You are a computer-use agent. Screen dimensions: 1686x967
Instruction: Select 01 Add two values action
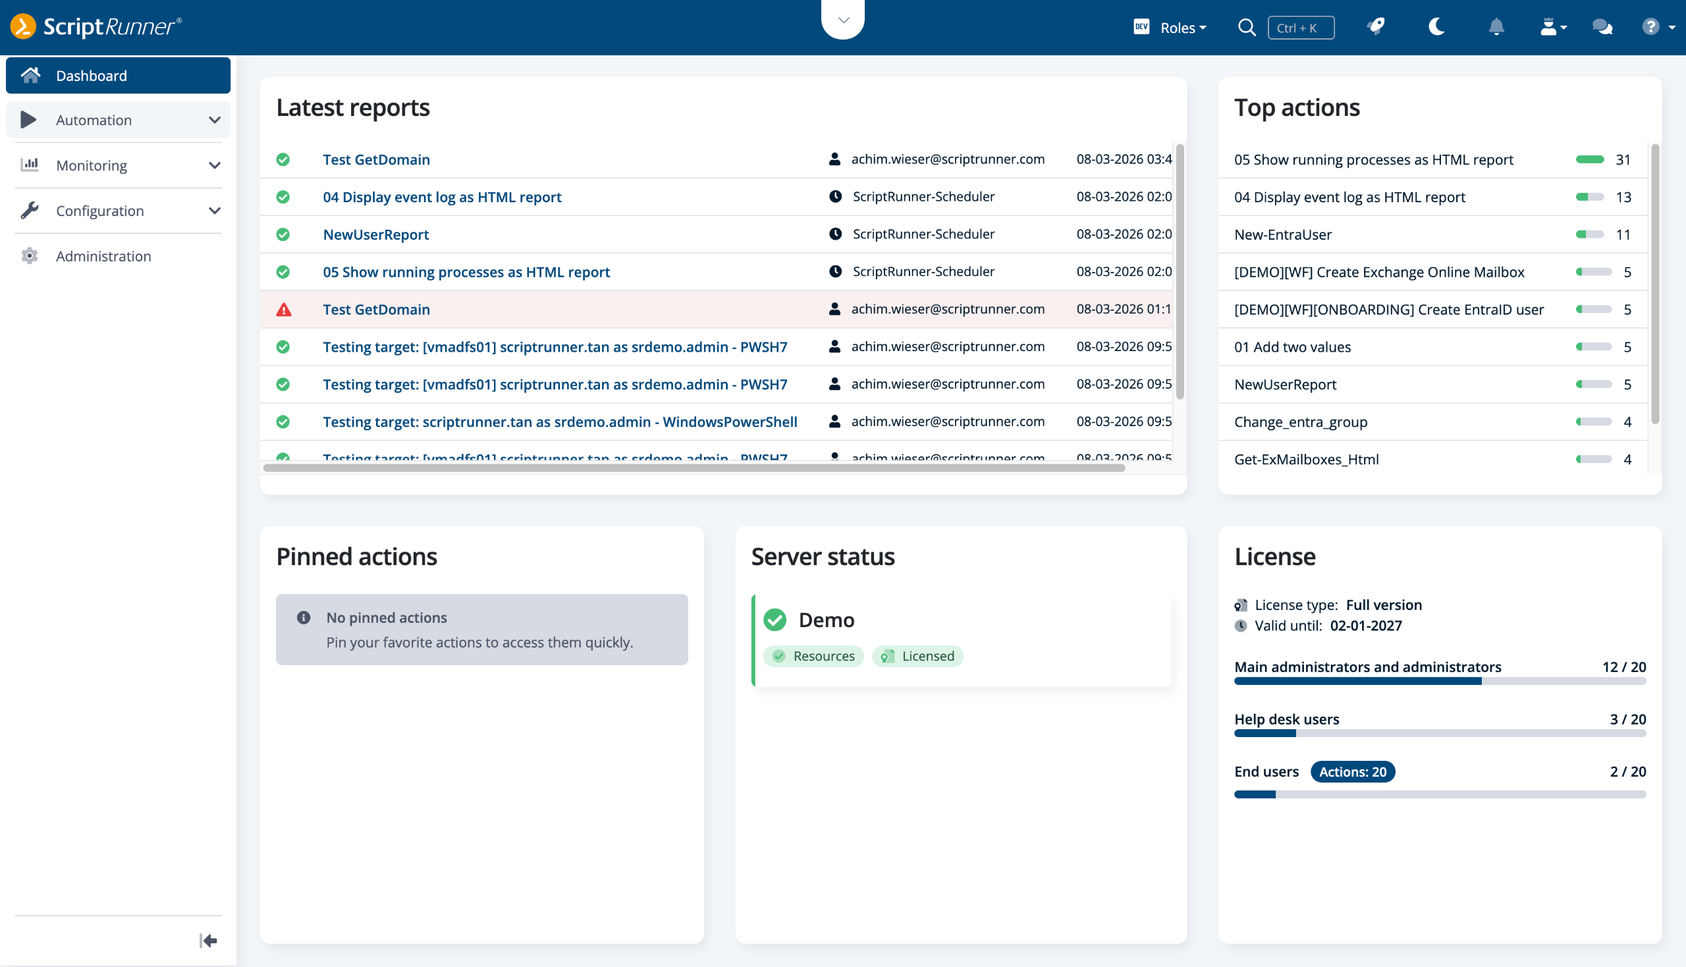pos(1292,347)
